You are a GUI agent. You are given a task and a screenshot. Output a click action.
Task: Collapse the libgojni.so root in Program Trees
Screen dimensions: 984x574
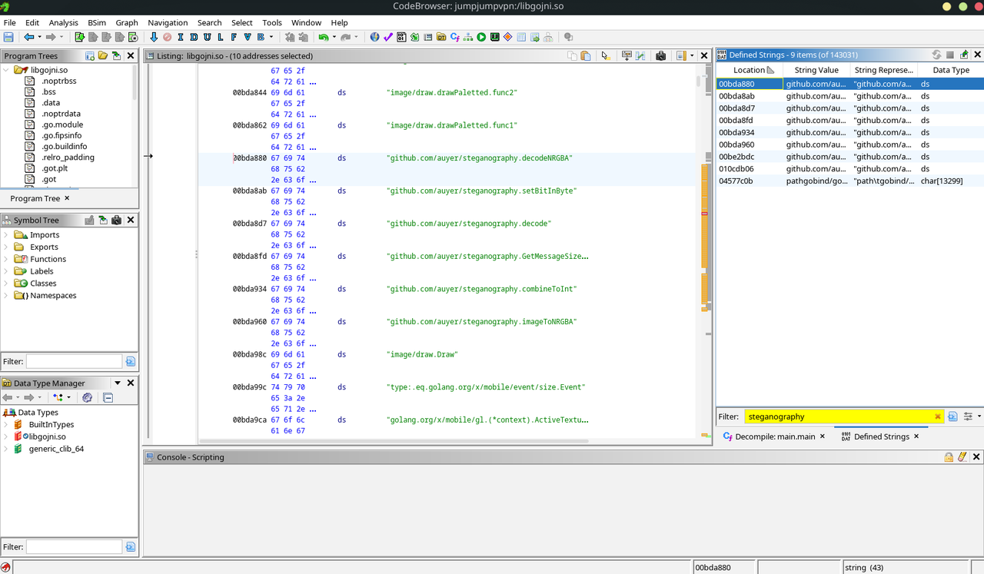(x=7, y=70)
